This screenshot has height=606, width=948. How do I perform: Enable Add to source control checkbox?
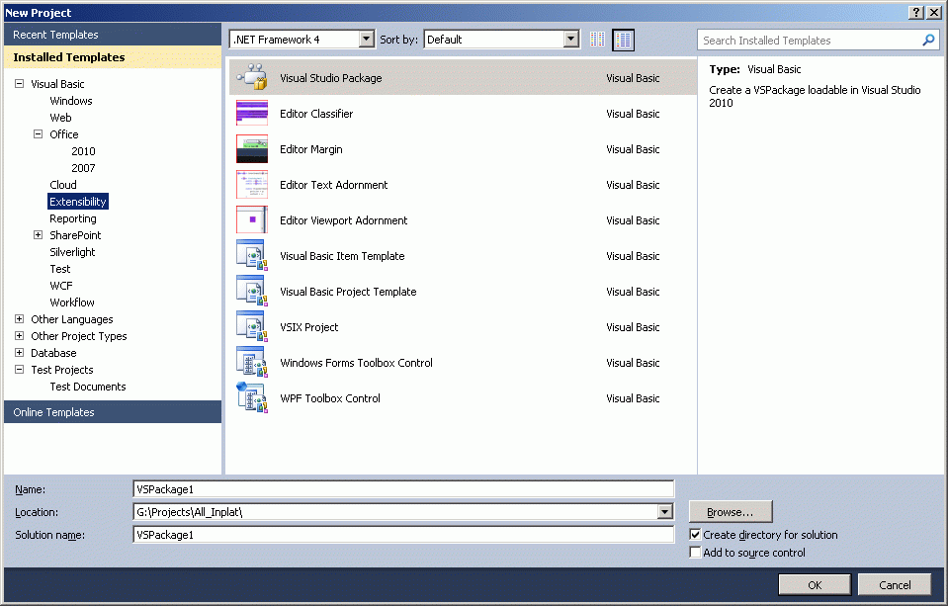click(x=695, y=553)
